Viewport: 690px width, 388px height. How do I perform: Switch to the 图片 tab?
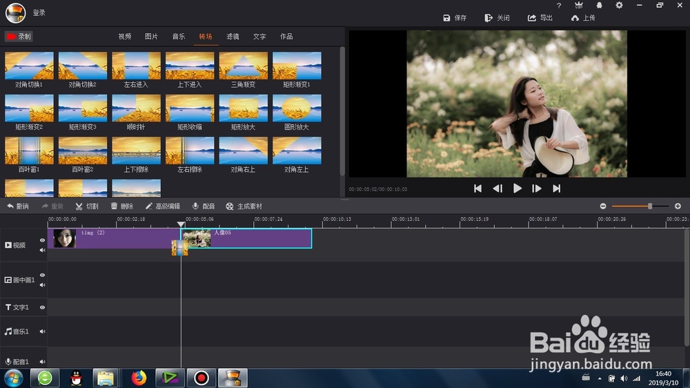point(151,37)
